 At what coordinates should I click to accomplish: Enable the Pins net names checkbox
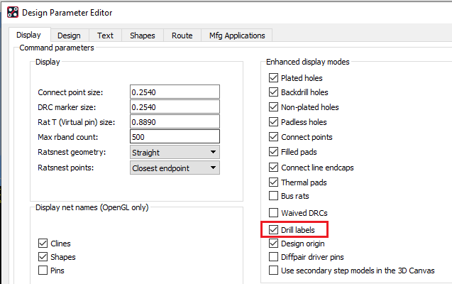click(43, 271)
